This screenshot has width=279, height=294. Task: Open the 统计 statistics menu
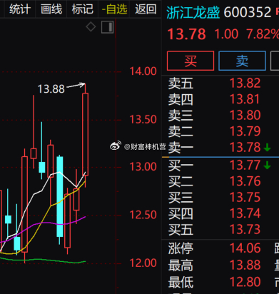20,9
